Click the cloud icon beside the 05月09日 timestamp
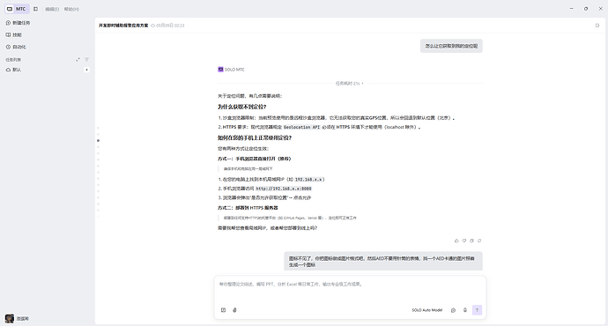The image size is (608, 326). coord(152,26)
